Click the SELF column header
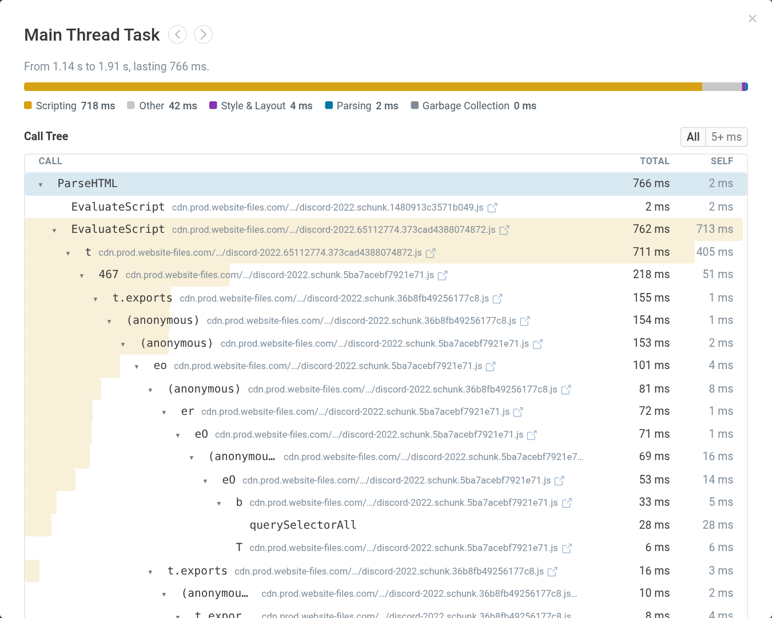772x618 pixels. click(x=722, y=161)
